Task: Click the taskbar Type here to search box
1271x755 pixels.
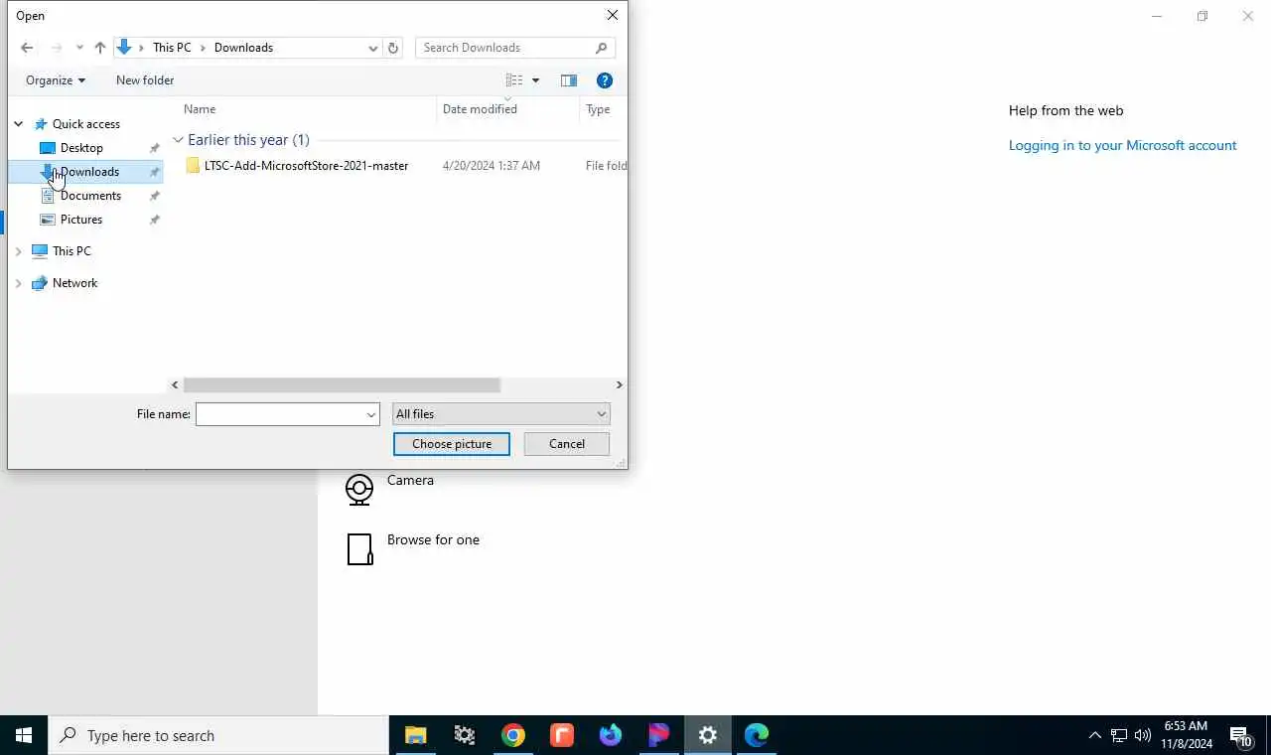Action: point(218,735)
